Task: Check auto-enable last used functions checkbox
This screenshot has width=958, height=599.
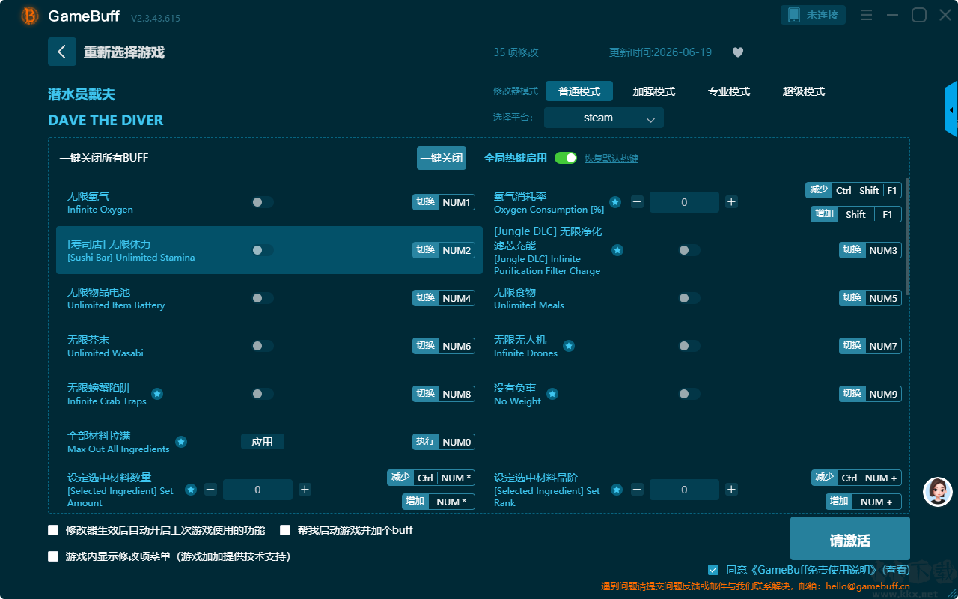Action: tap(53, 530)
